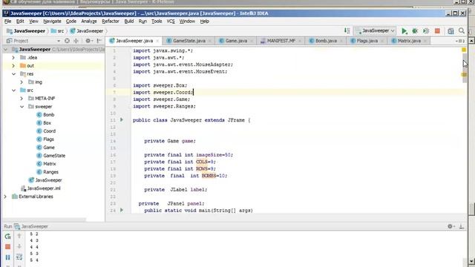Viewport: 475px width, 267px height.
Task: Expand External Libraries node
Action: tap(5, 197)
